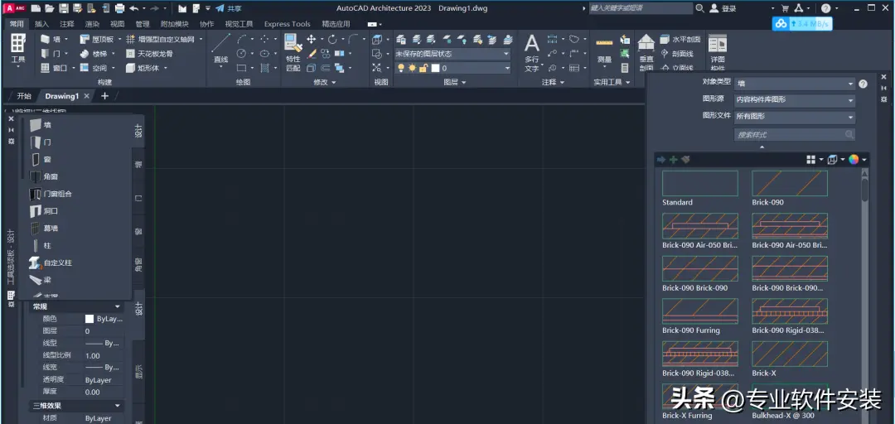Viewport: 895px width, 424px height.
Task: Select the Brick-X wall style thumbnail
Action: 790,354
